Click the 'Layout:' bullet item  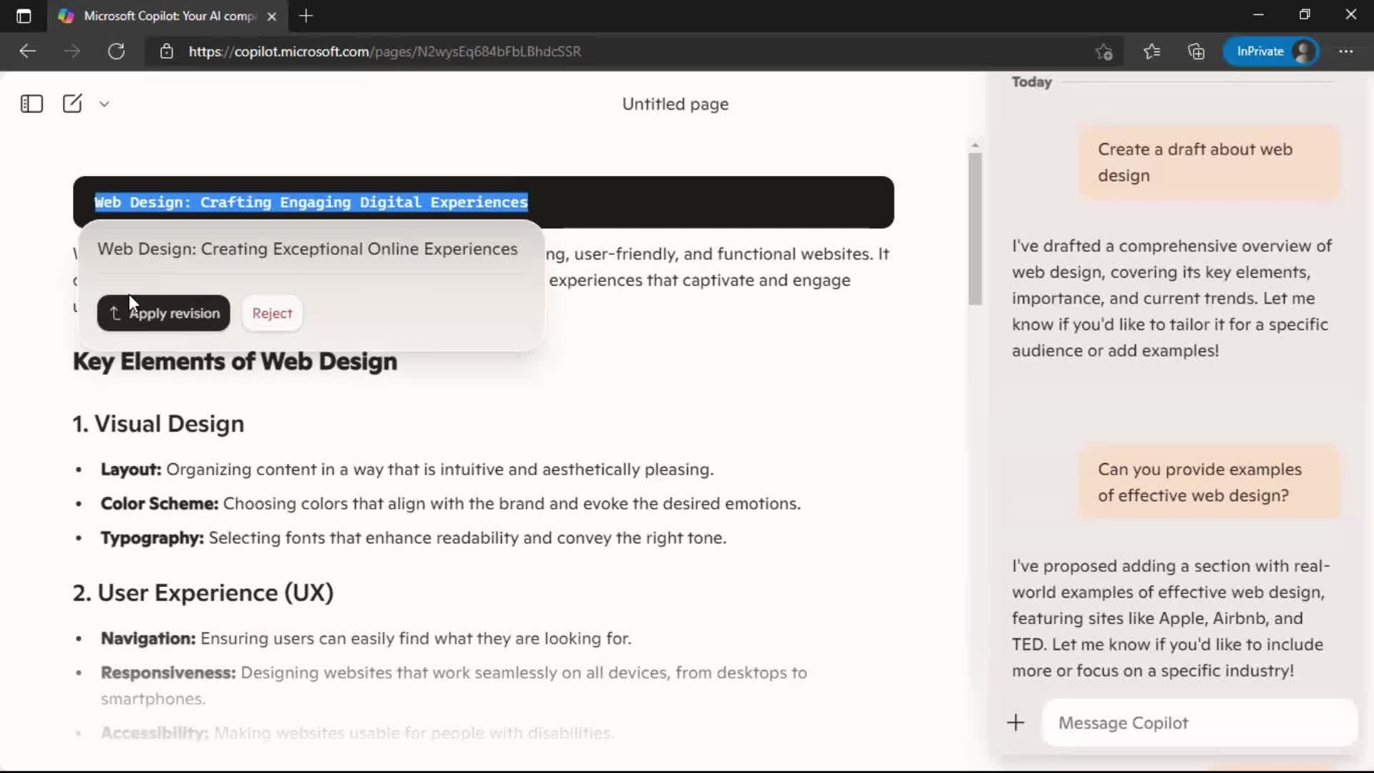[407, 470]
